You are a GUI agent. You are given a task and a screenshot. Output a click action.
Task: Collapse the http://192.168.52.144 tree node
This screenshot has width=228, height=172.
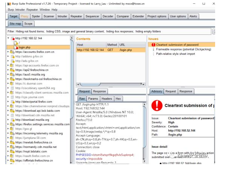tap(8, 38)
